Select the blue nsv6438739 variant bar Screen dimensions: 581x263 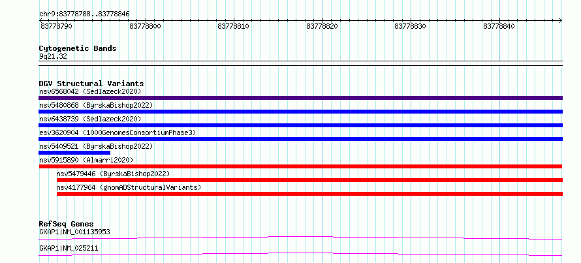click(x=300, y=125)
